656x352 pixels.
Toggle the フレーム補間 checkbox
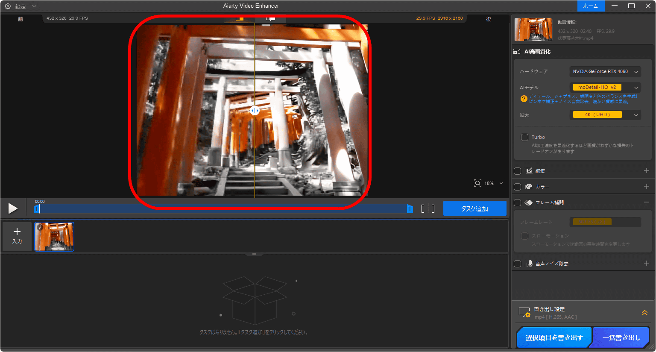point(517,202)
